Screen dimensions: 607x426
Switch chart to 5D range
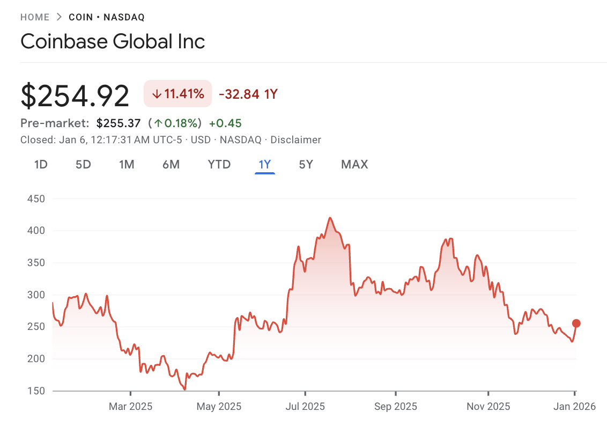click(83, 165)
